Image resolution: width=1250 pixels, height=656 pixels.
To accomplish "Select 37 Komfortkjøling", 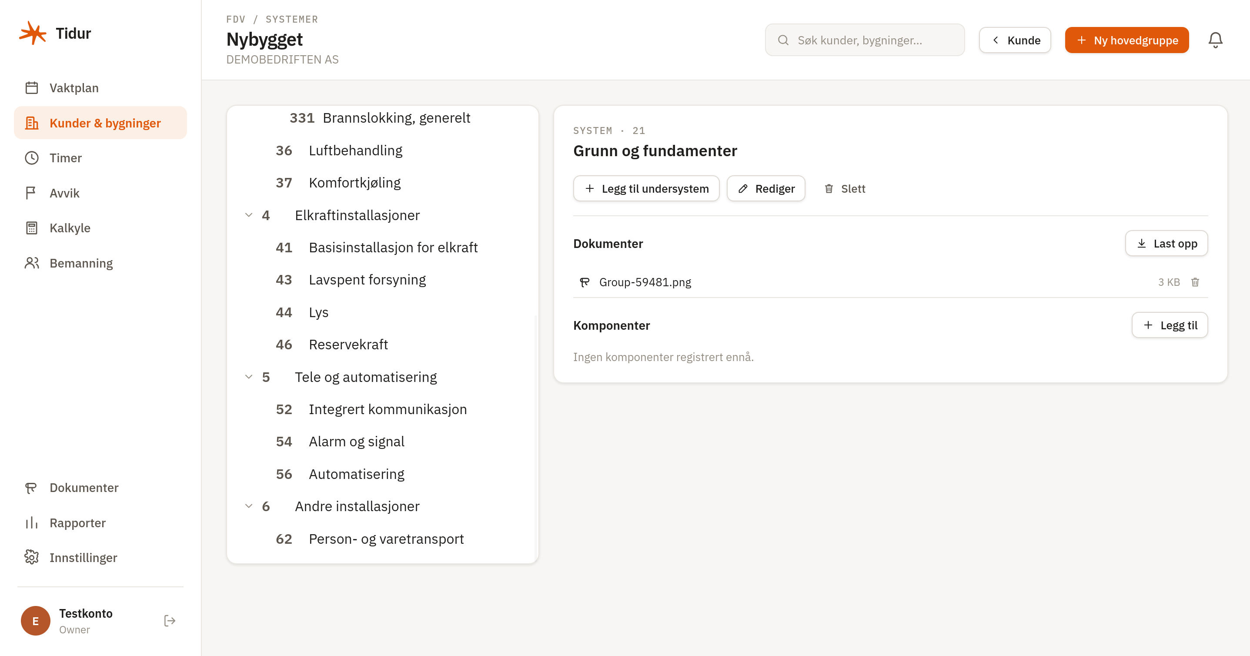I will (382, 182).
